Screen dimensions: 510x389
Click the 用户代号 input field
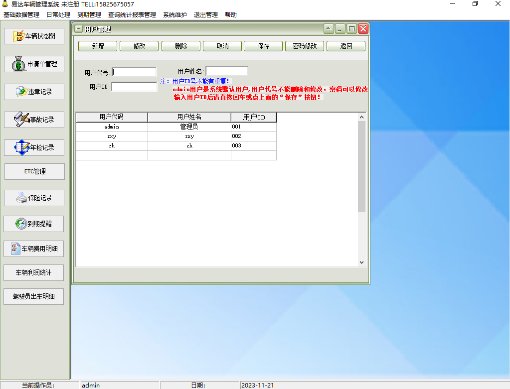pyautogui.click(x=134, y=72)
